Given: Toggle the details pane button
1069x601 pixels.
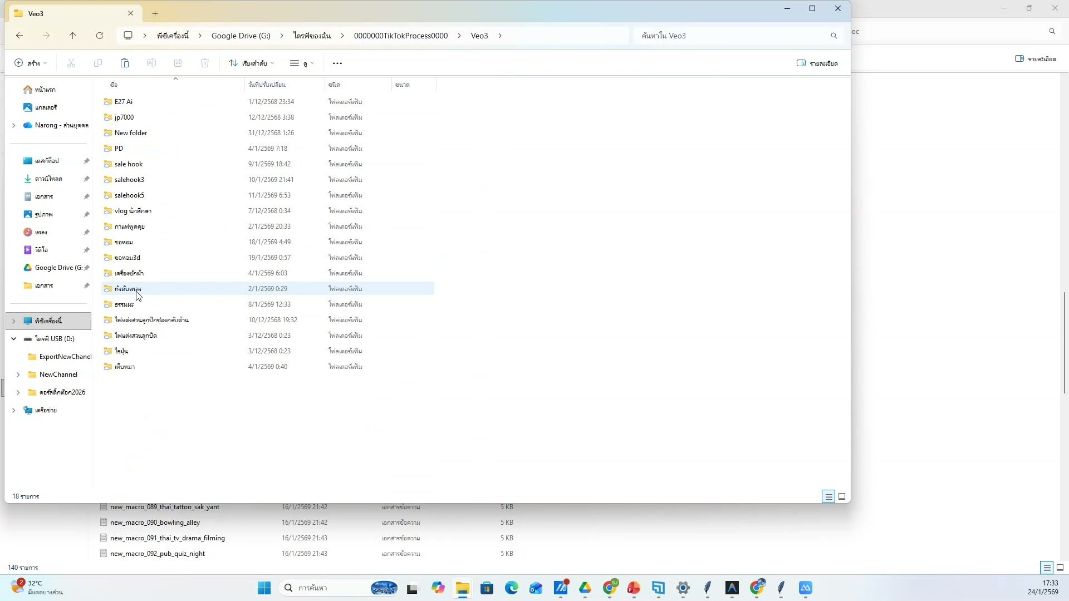Looking at the screenshot, I should click(x=817, y=63).
